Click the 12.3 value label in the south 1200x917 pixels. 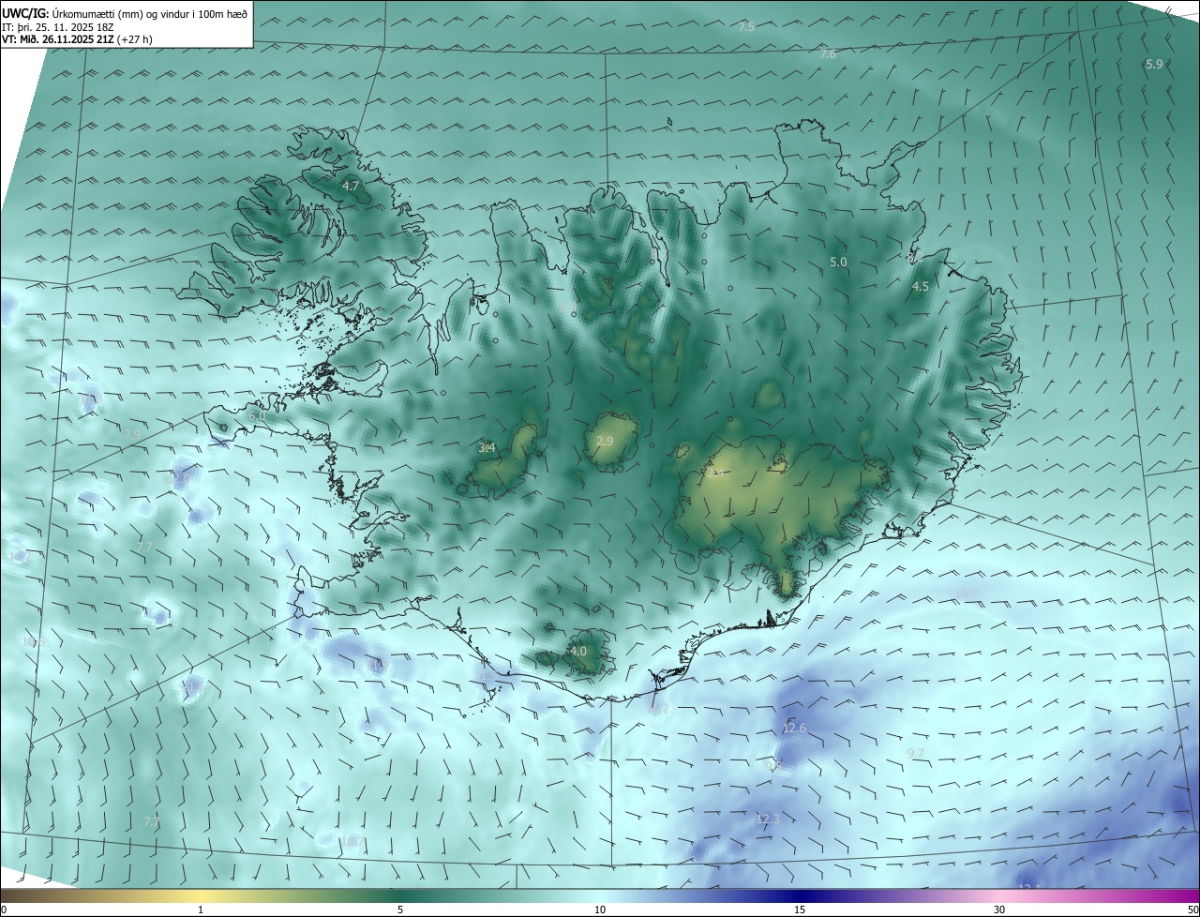[768, 819]
